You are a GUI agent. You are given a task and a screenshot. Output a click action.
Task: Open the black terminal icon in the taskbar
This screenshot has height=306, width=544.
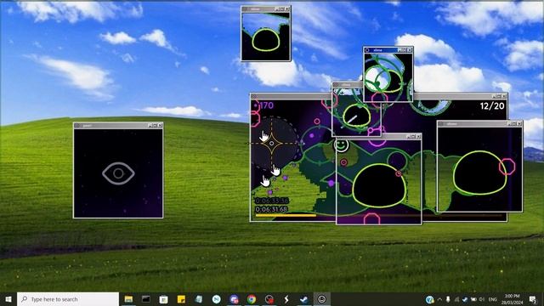146,299
